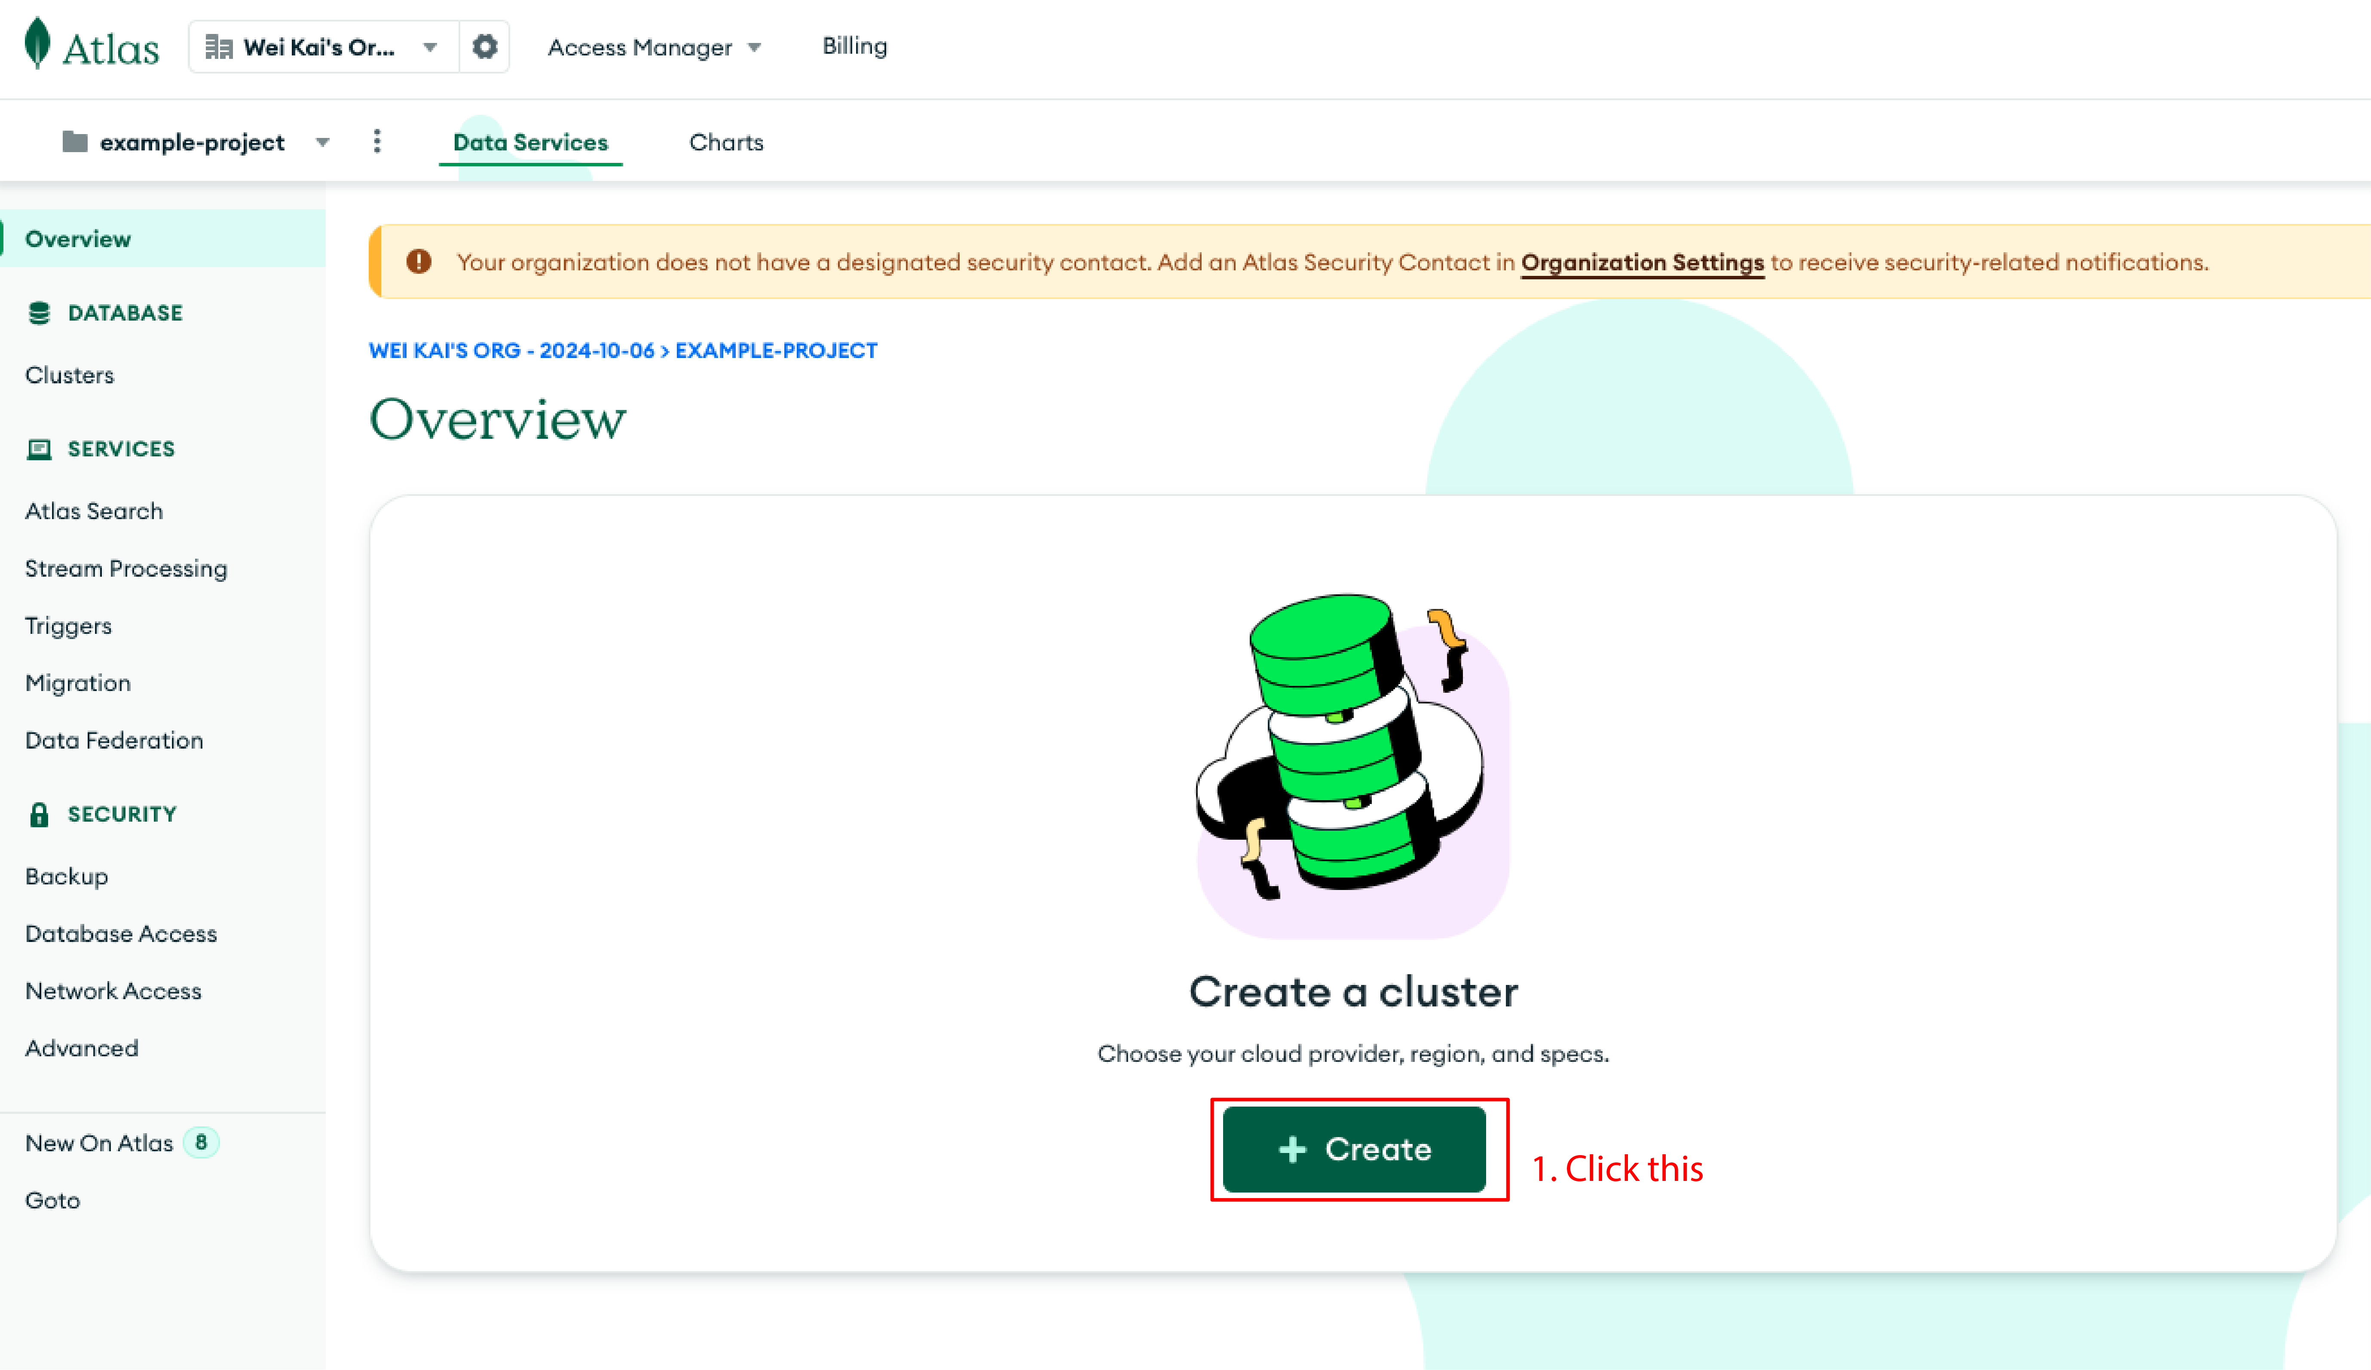Viewport: 2371px width, 1370px height.
Task: Click EXAMPLE-PROJECT breadcrumb link
Action: [x=776, y=350]
